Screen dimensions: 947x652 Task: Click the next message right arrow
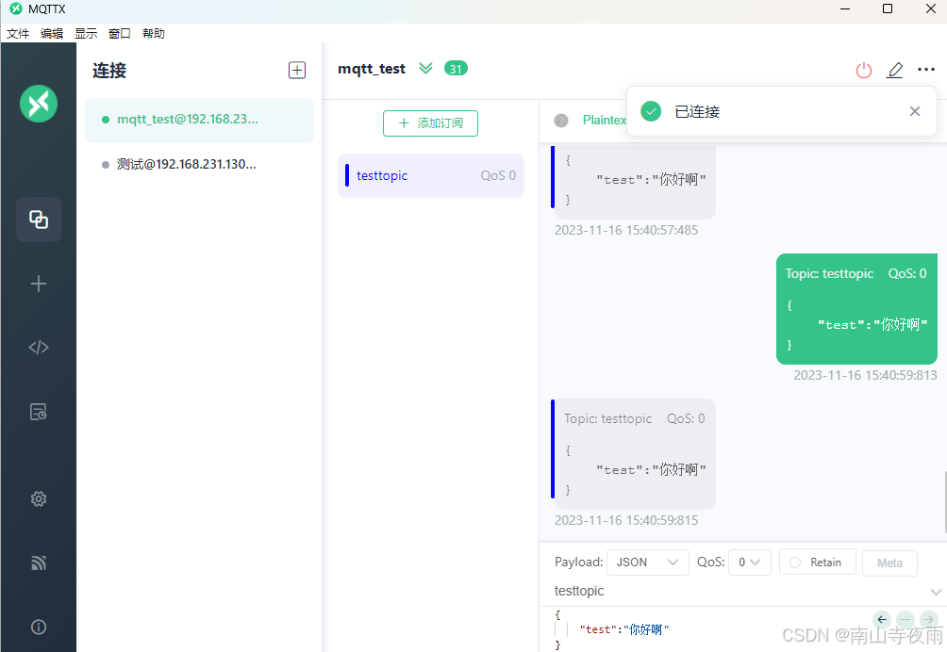(x=929, y=619)
